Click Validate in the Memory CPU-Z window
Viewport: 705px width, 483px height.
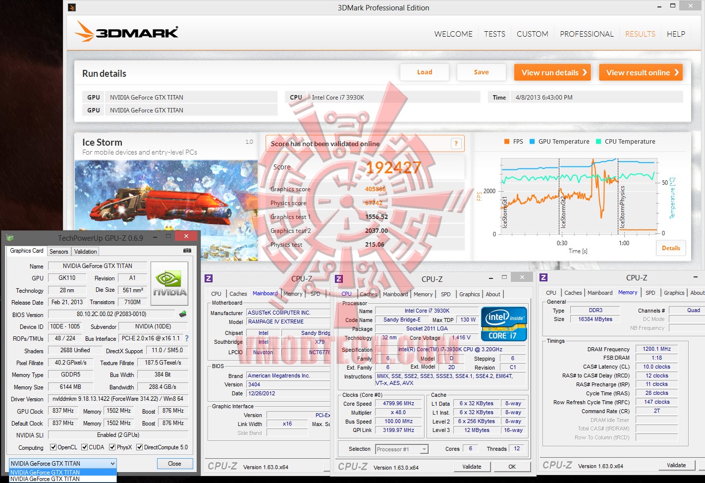[x=676, y=465]
